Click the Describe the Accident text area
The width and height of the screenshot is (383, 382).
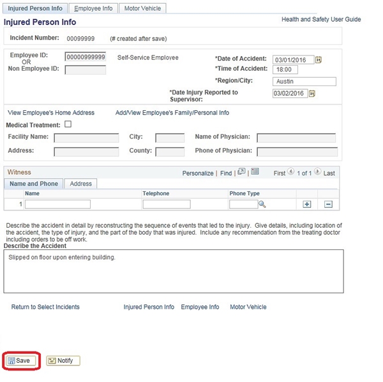(174, 271)
